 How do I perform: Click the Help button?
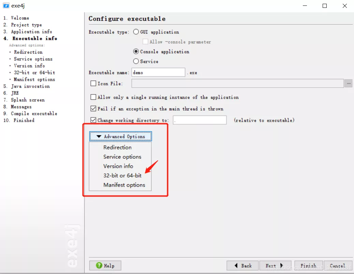click(105, 266)
